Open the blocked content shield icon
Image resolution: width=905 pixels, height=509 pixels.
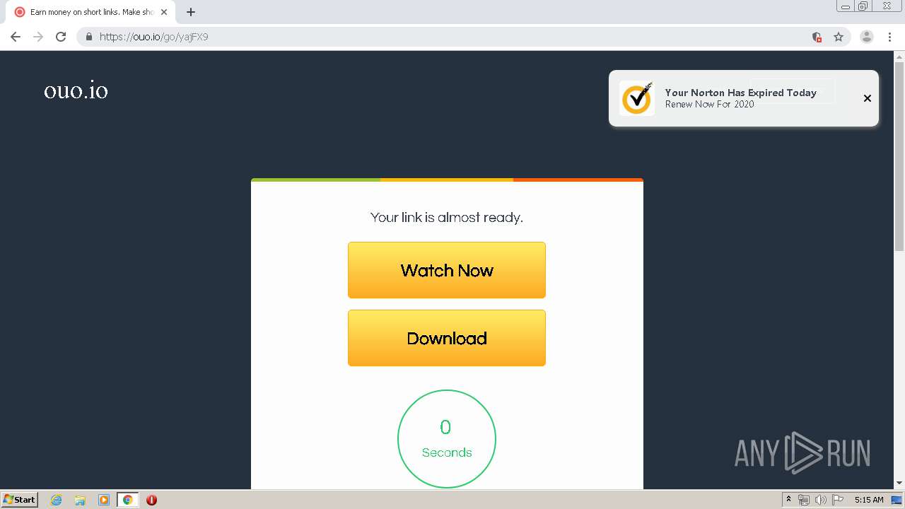click(x=817, y=37)
